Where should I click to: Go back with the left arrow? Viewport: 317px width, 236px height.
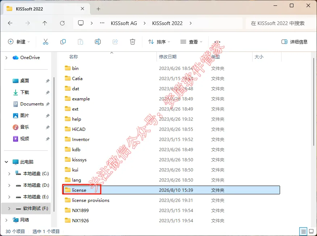point(10,23)
